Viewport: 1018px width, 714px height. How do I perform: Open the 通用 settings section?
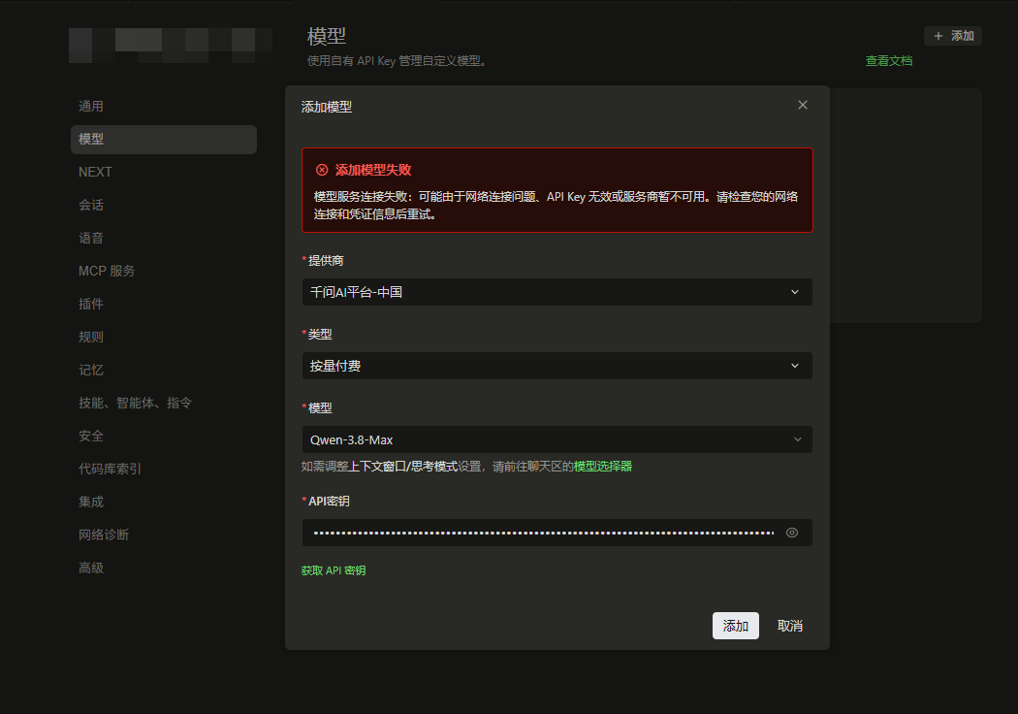pyautogui.click(x=91, y=107)
